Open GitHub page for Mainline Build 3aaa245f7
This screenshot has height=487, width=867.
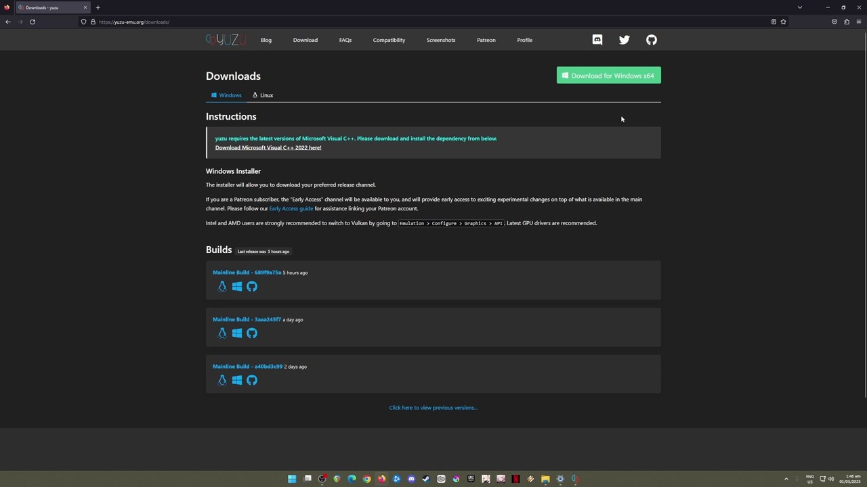pyautogui.click(x=252, y=333)
